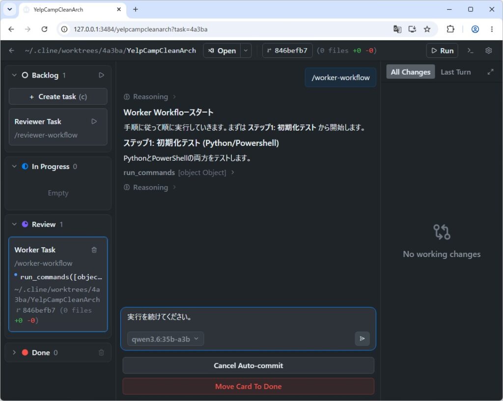
Task: Open the Reviewer Task card
Action: [58, 127]
